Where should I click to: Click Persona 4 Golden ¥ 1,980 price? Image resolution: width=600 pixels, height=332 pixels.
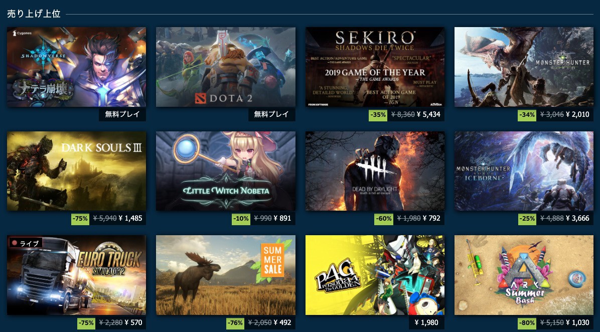[x=426, y=322]
